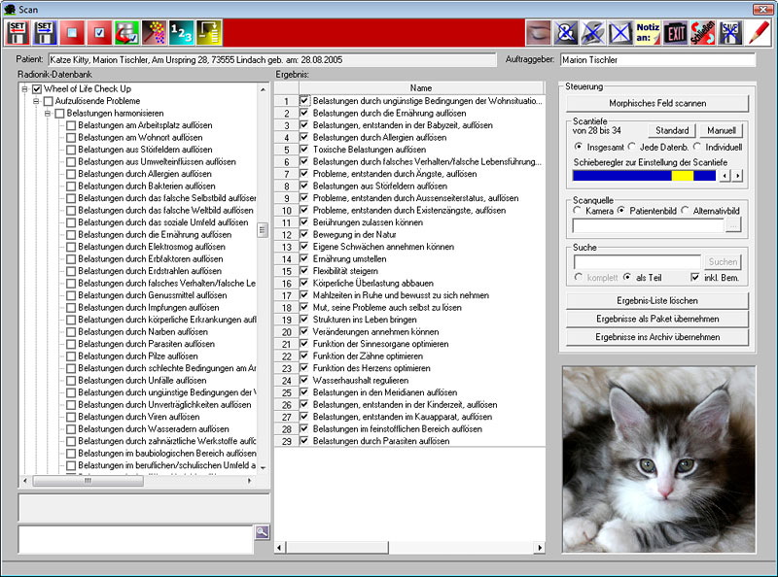778x577 pixels.
Task: Click the red pencil icon
Action: point(759,33)
